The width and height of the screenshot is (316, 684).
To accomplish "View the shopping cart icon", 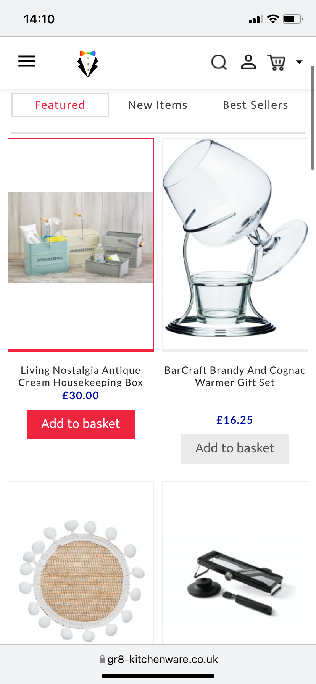I will click(x=277, y=63).
